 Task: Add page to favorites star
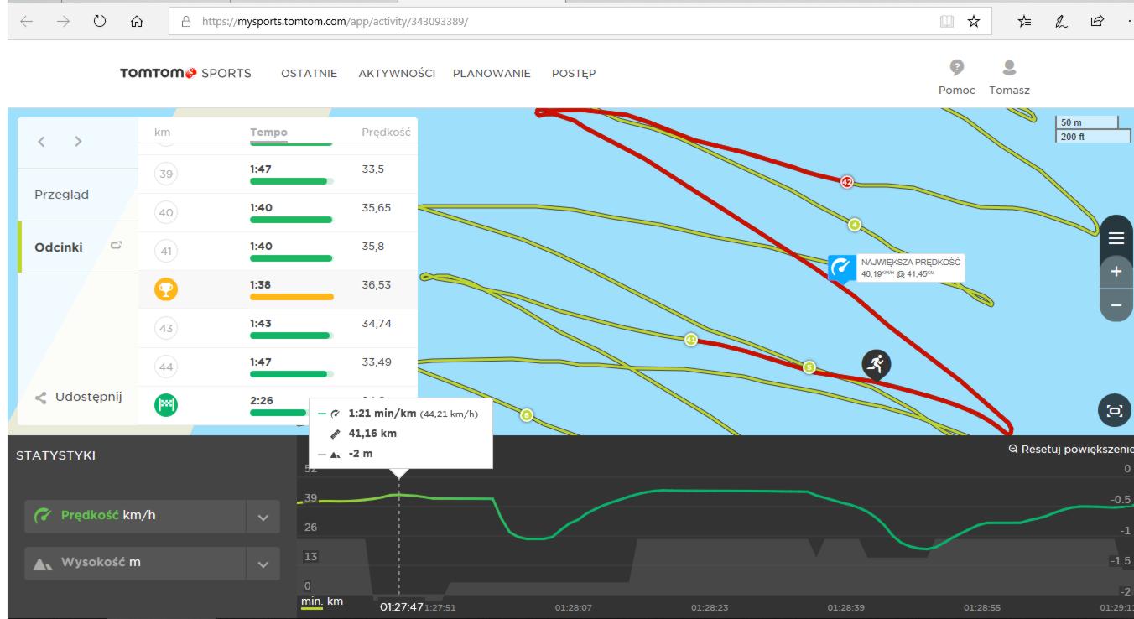point(974,22)
